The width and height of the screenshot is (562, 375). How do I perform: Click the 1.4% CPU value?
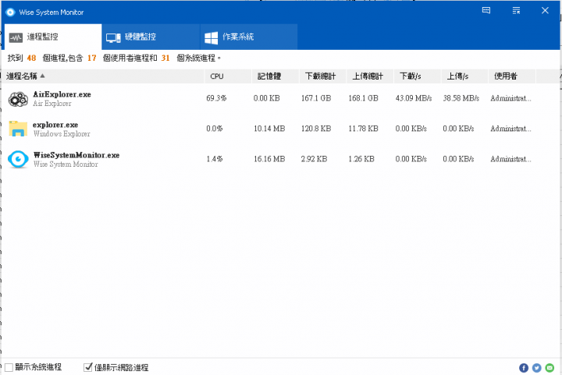[215, 159]
